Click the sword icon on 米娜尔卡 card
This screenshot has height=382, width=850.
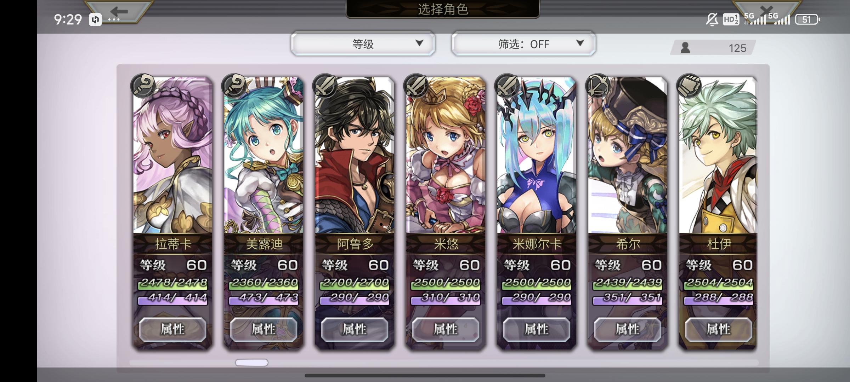[507, 86]
